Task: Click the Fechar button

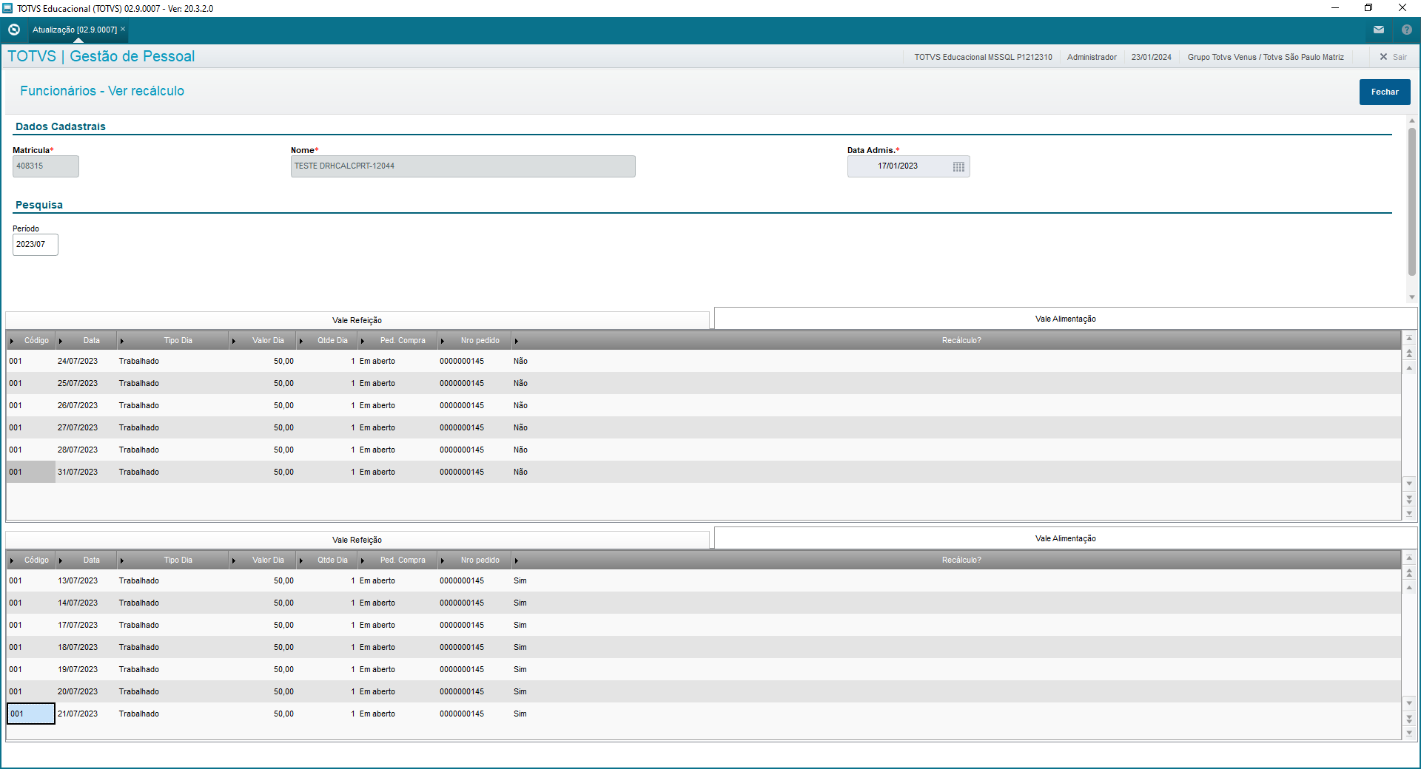Action: tap(1385, 92)
